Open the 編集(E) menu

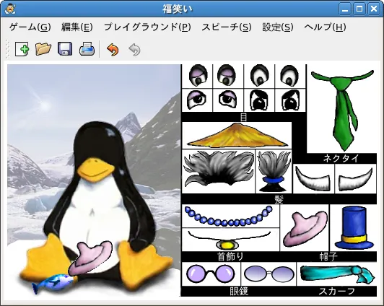tap(77, 27)
